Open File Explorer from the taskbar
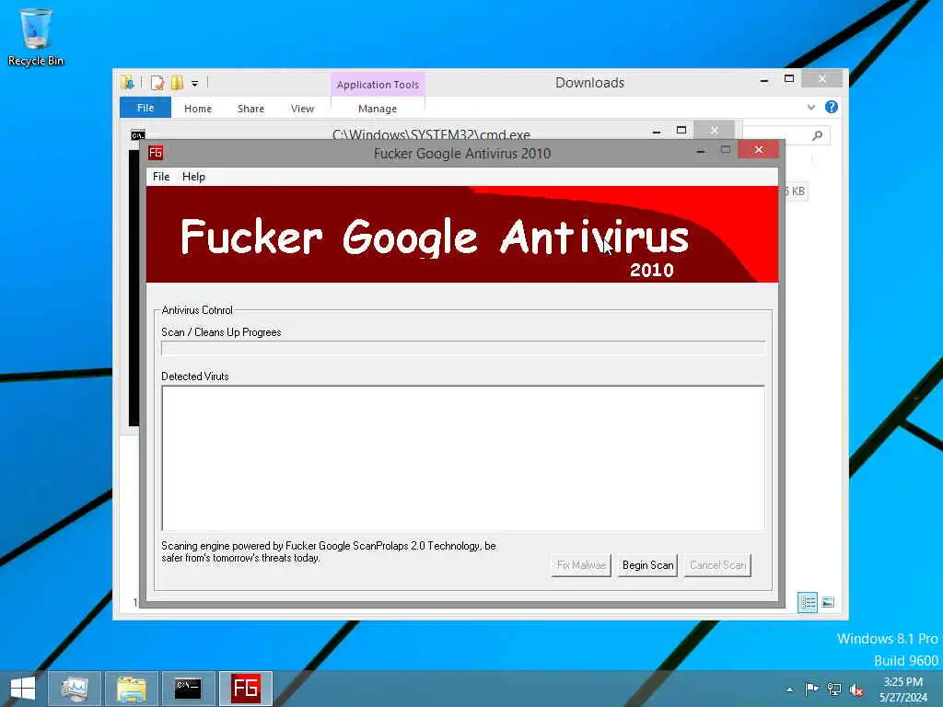The width and height of the screenshot is (943, 707). click(132, 689)
